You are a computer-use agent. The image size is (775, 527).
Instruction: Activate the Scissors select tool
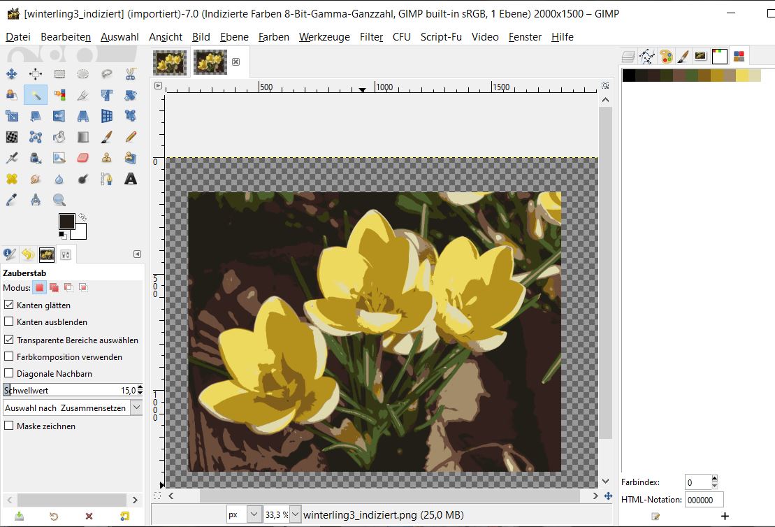131,74
